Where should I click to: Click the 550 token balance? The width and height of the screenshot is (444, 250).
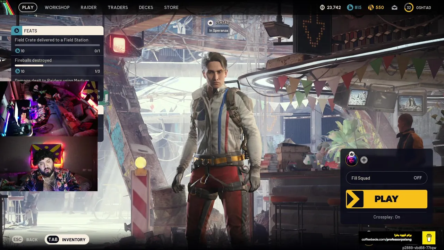coord(379,7)
